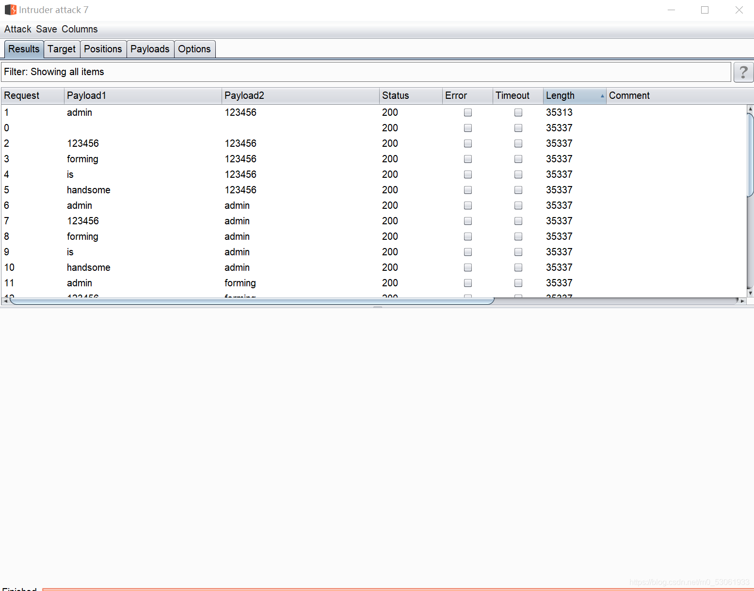Click Payload2 'forming' in request 11

240,283
